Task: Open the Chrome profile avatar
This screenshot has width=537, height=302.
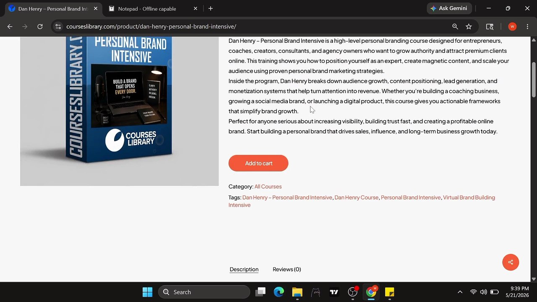Action: 512,26
